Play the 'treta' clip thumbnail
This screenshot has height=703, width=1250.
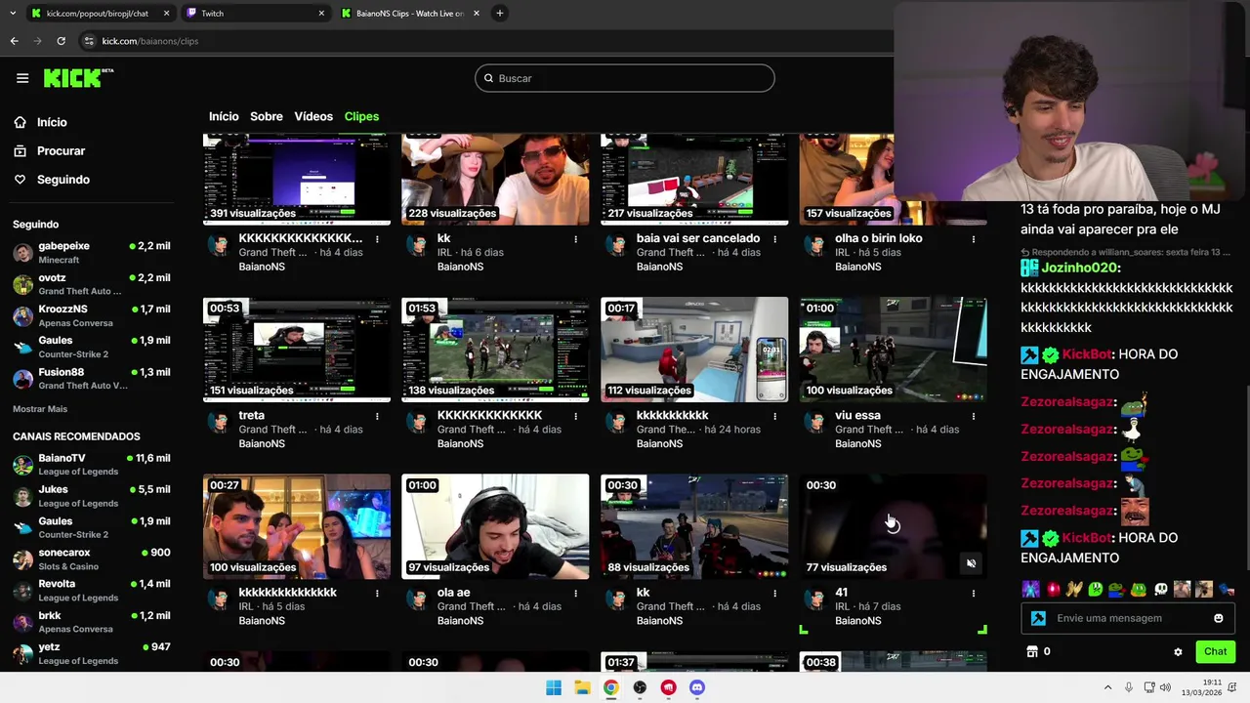(297, 350)
